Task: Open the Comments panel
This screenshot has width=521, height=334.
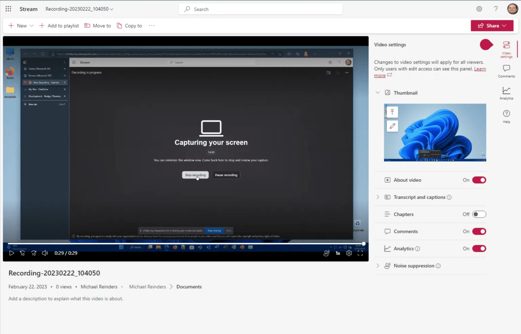Action: tap(506, 71)
